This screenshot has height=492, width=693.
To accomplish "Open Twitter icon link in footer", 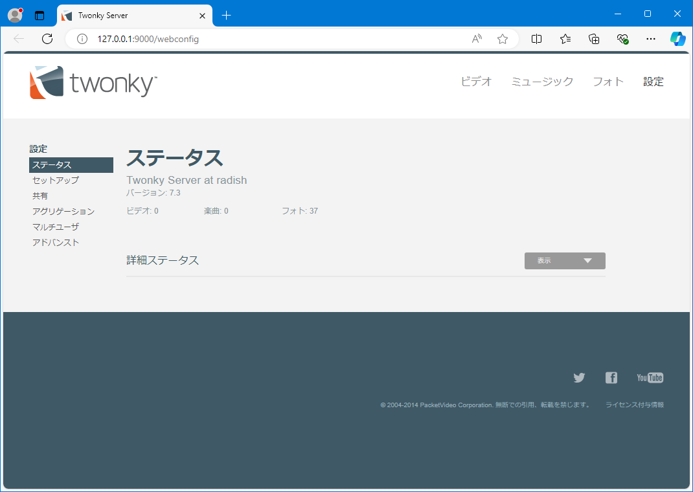I will click(579, 377).
